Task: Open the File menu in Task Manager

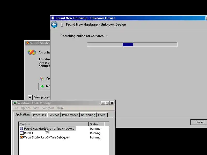Action: pyautogui.click(x=16, y=108)
